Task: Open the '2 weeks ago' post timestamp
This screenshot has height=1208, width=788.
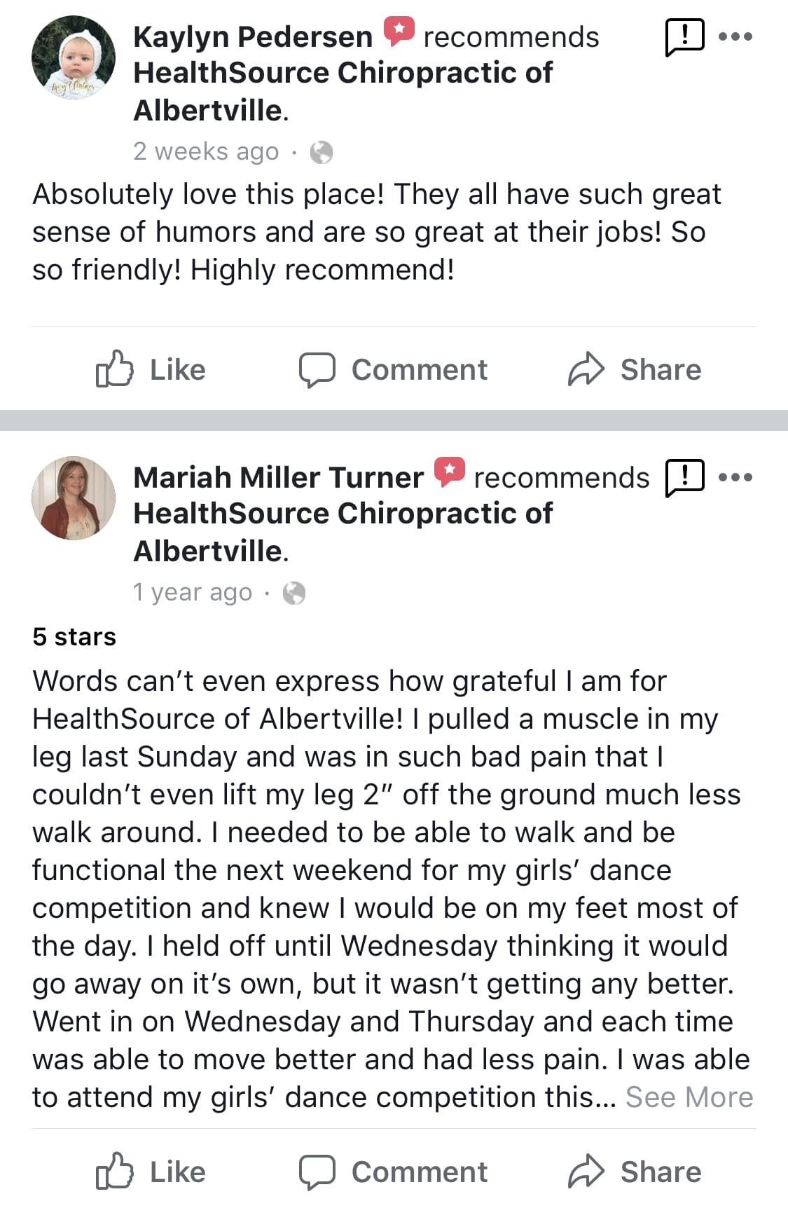Action: [206, 151]
